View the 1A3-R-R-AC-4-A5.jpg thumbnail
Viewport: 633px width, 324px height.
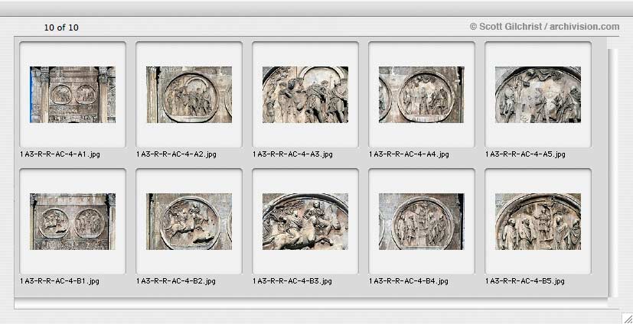tap(538, 95)
